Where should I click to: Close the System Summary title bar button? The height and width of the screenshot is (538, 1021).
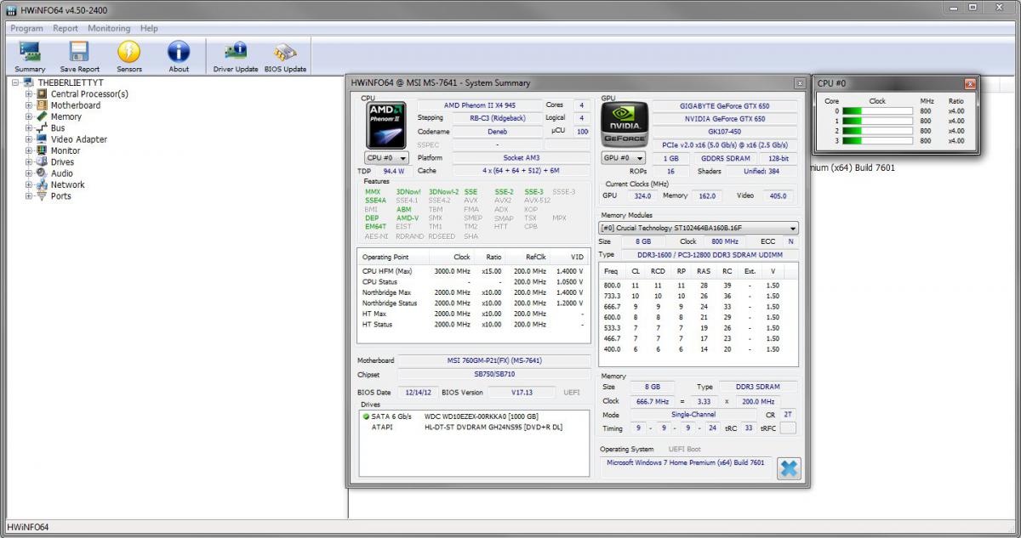pos(800,83)
